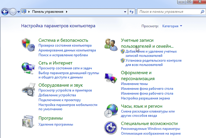The image size is (206, 138).
Task: Open Установка родительского контроля link
Action: tap(153, 63)
